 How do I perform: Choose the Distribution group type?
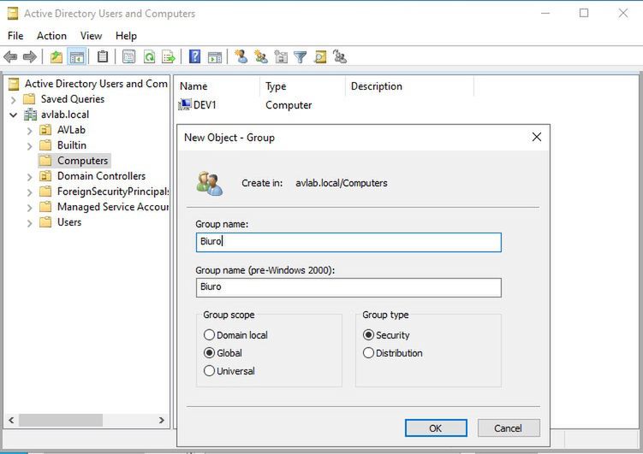369,353
